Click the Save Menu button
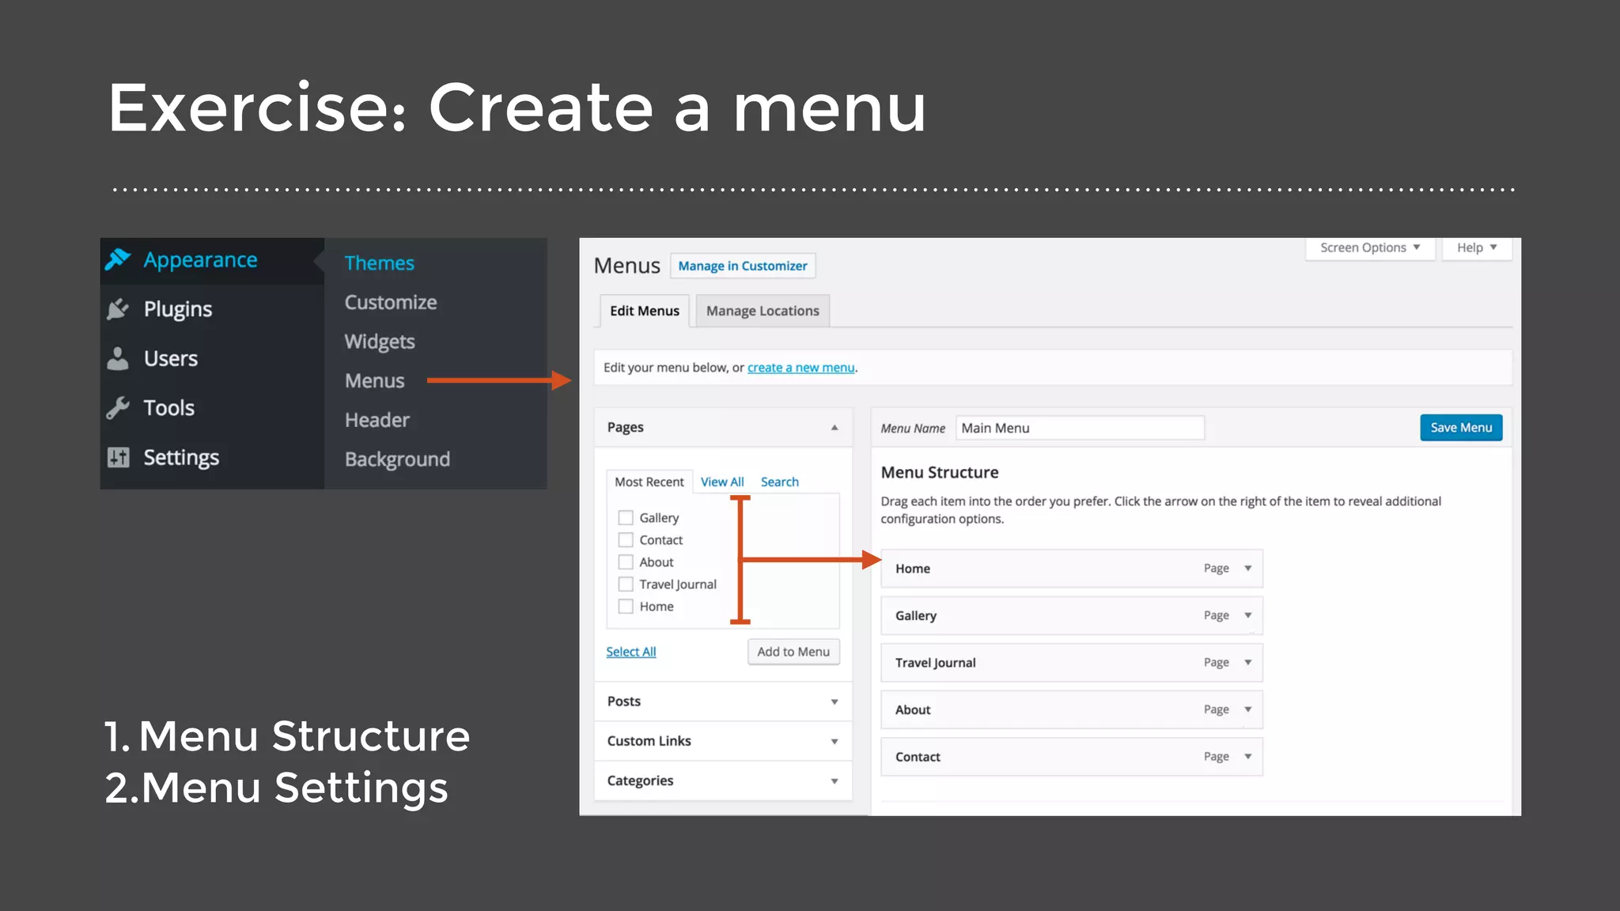The image size is (1620, 911). 1461,428
